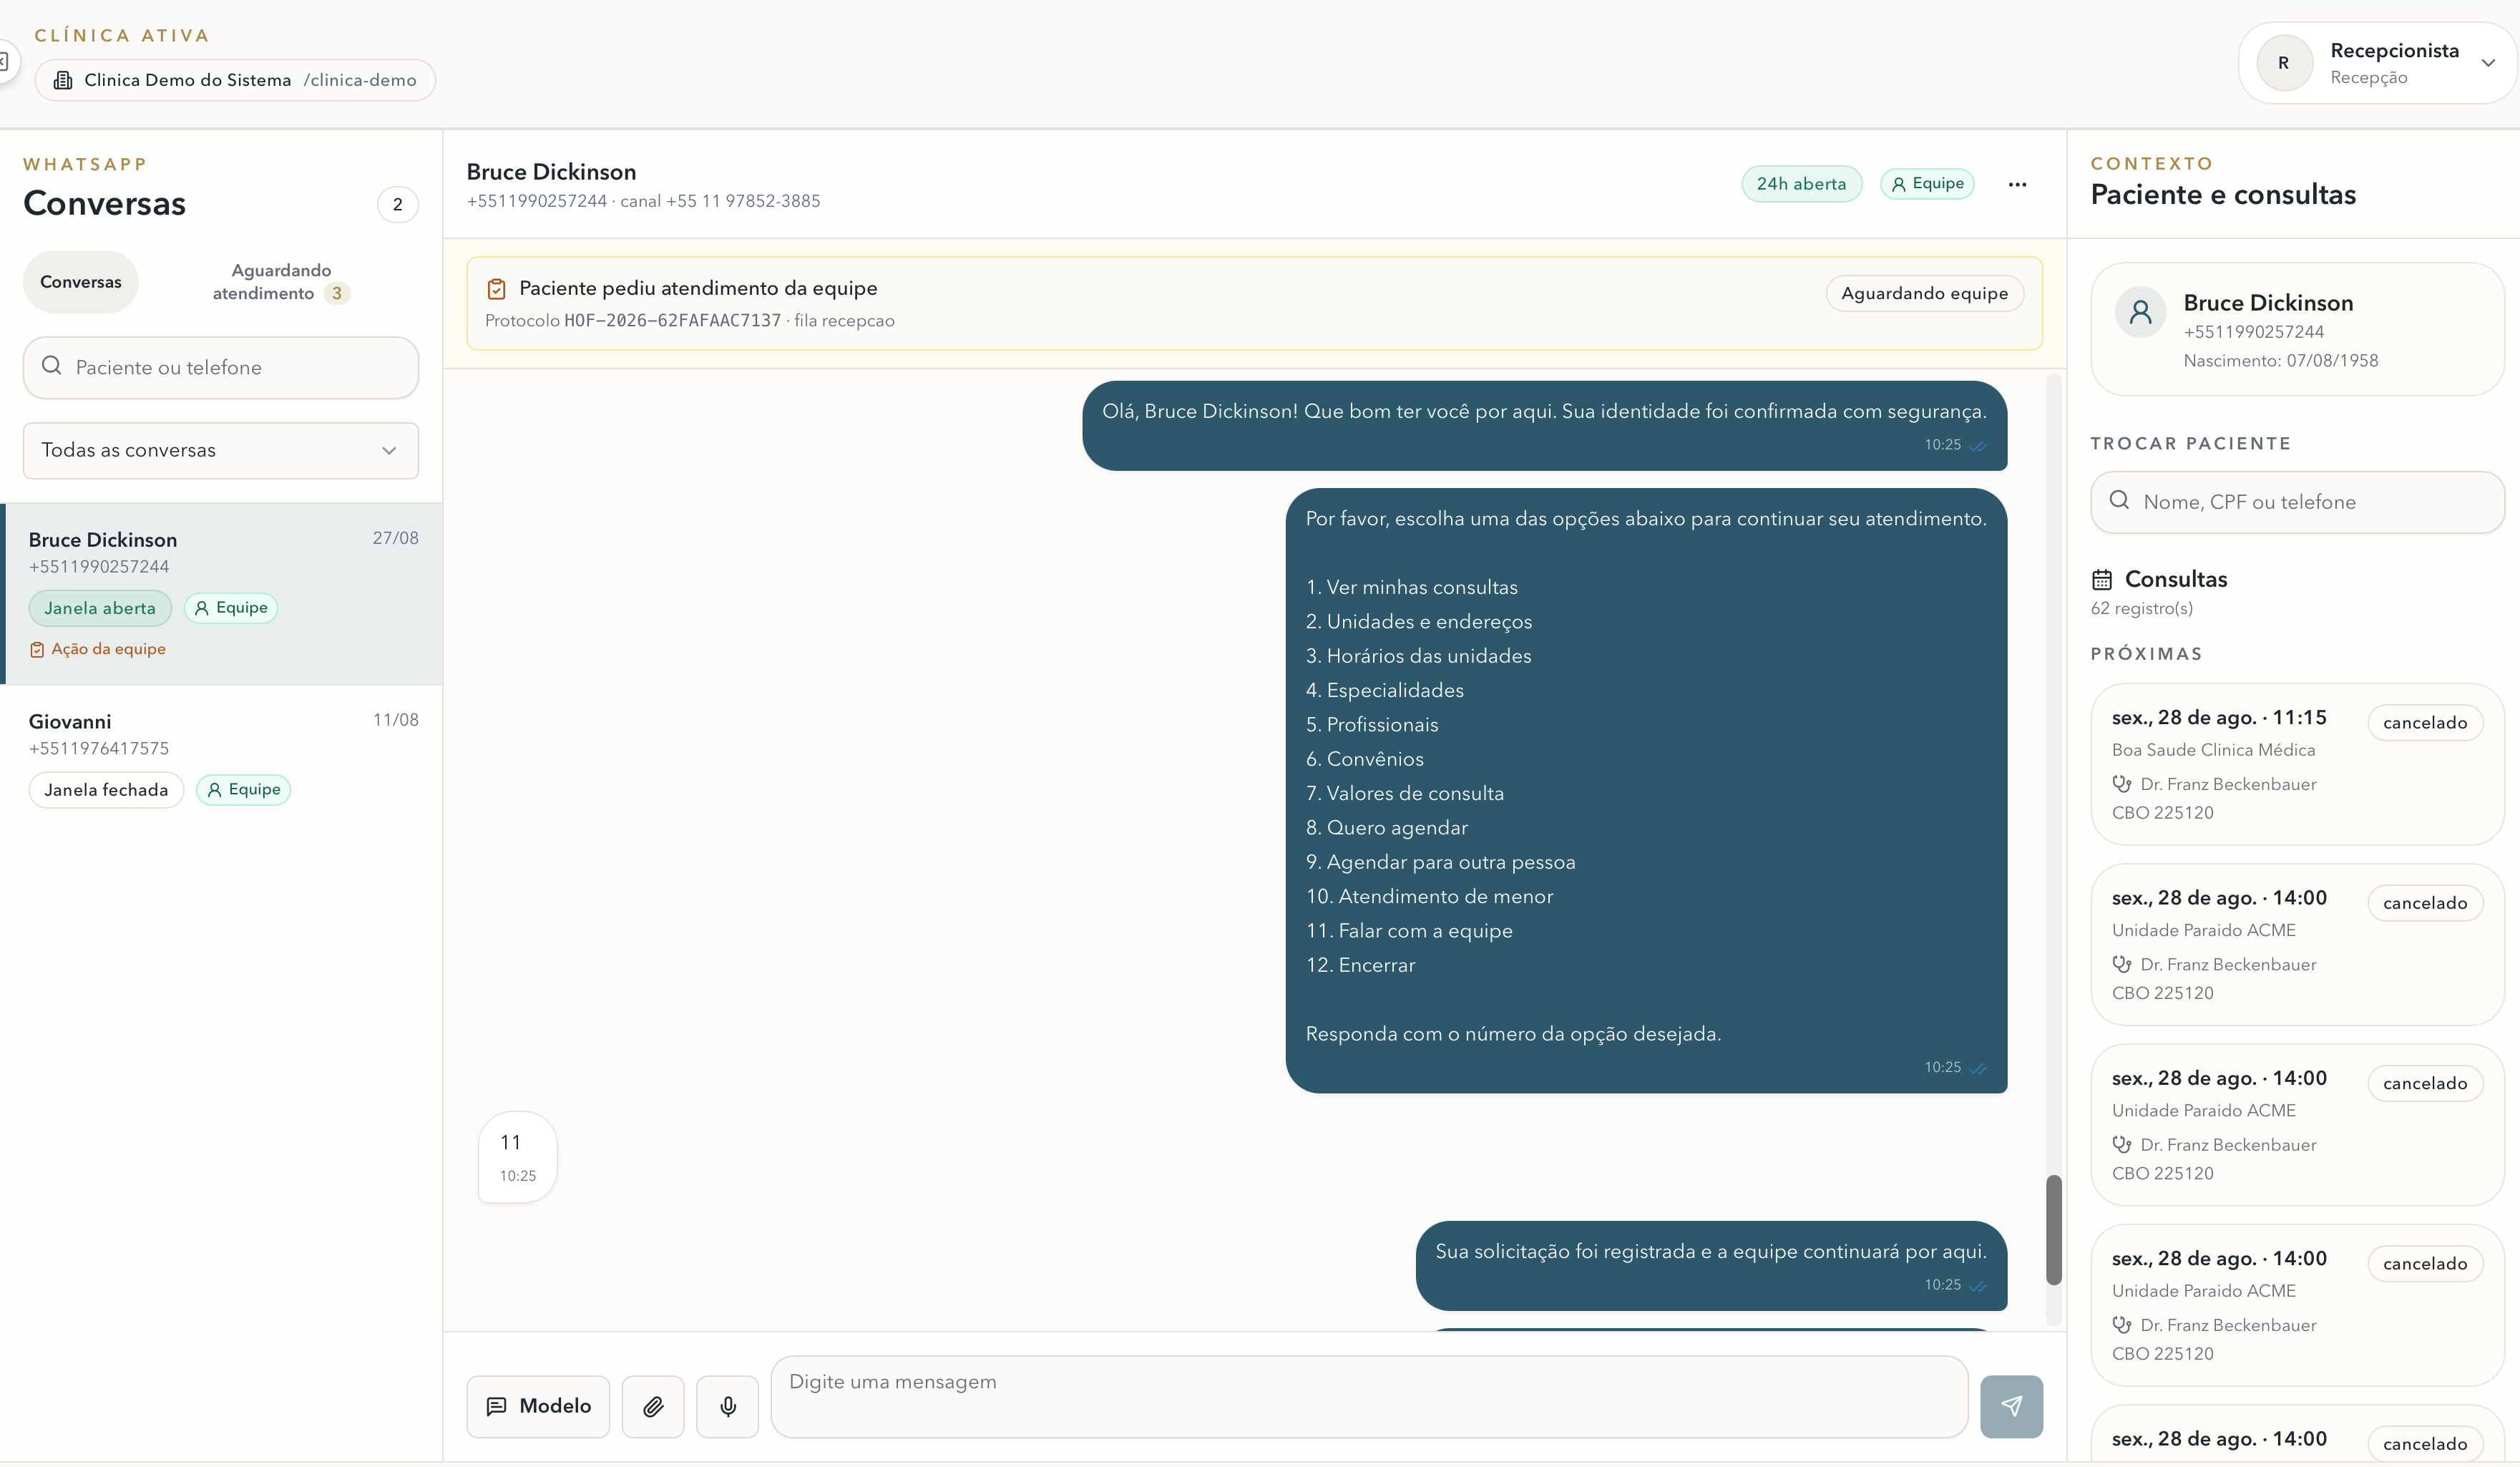Image resolution: width=2520 pixels, height=1467 pixels.
Task: Click cancelado badge on Boa Saude Clinica appointment
Action: (2425, 723)
